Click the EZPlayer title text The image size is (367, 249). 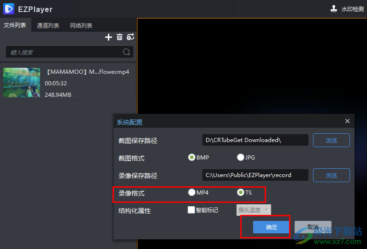pos(36,9)
